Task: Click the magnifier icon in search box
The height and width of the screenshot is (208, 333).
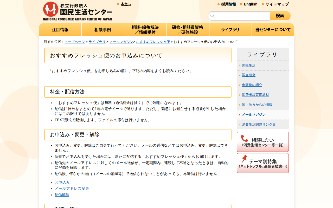Action: (x=213, y=16)
